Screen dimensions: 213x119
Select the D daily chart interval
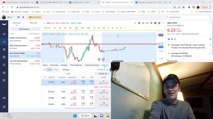point(108,28)
